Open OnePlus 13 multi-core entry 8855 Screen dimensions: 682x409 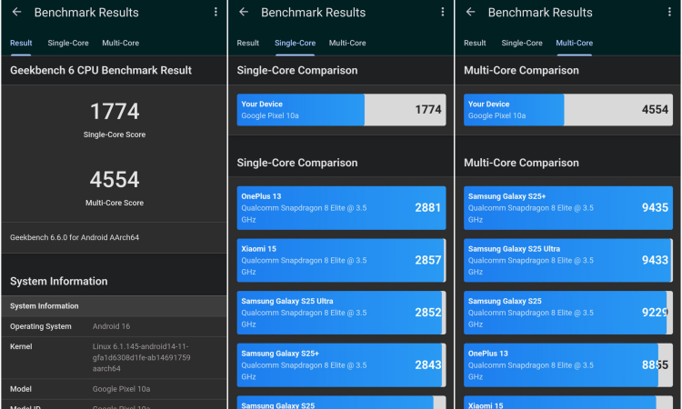[568, 365]
